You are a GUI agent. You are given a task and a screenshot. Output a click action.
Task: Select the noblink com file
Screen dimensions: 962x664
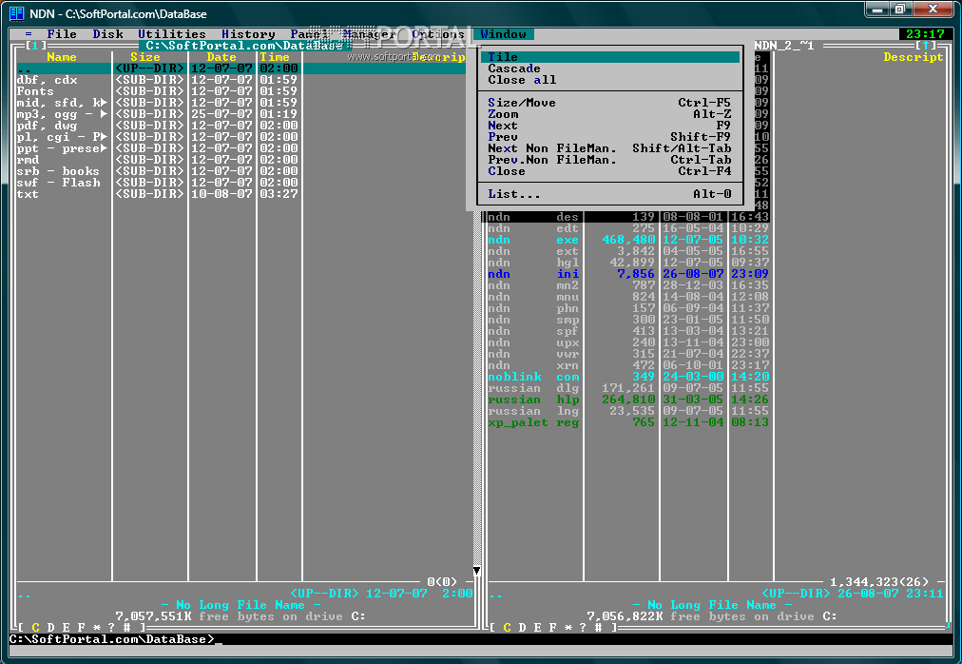tap(628, 377)
